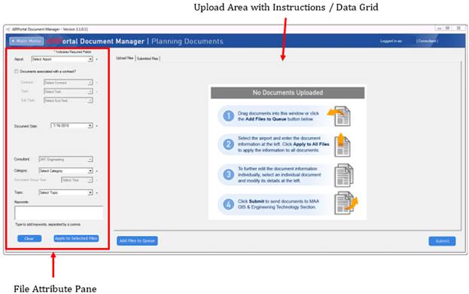Screen dimensions: 469x294
Task: Open the Document Group Year dropdown
Action: click(x=77, y=180)
